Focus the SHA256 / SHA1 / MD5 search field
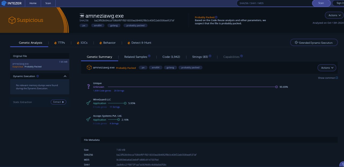 coord(274,3)
